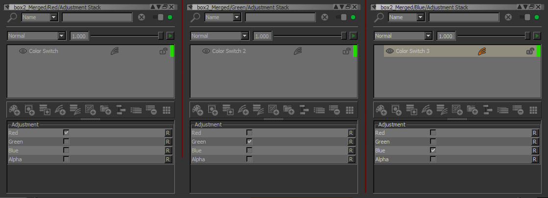Click grid icon in Green stack toolbar
The width and height of the screenshot is (548, 198).
(350, 110)
